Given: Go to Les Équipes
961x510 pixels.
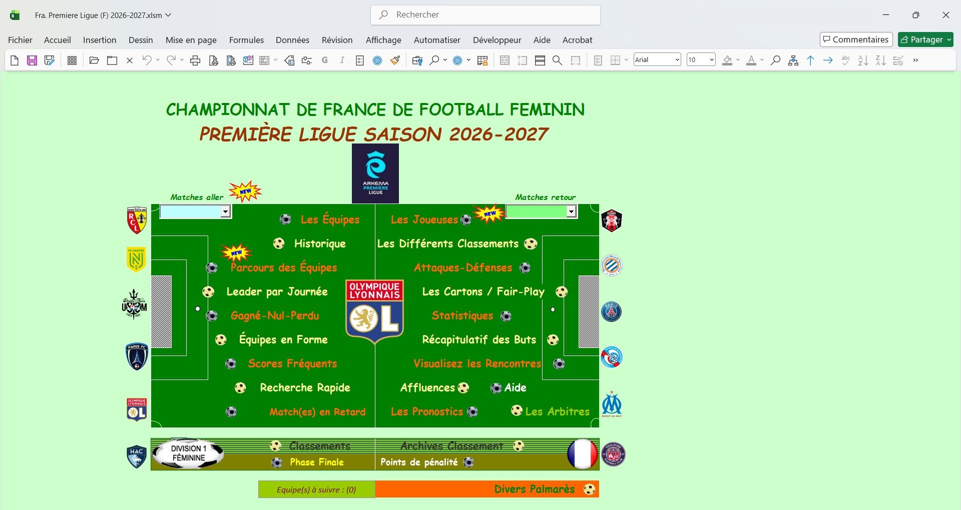Looking at the screenshot, I should click(x=330, y=219).
